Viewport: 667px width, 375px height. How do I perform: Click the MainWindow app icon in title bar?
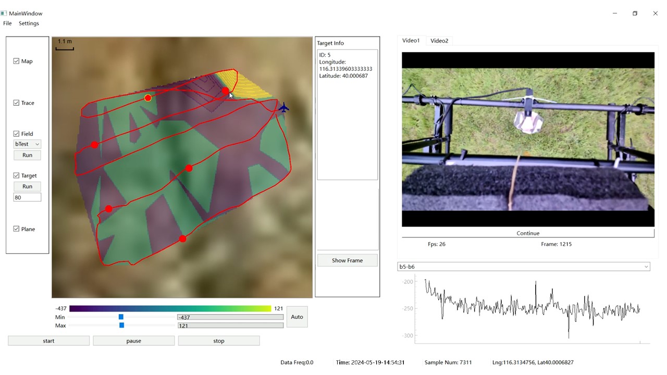pyautogui.click(x=4, y=13)
